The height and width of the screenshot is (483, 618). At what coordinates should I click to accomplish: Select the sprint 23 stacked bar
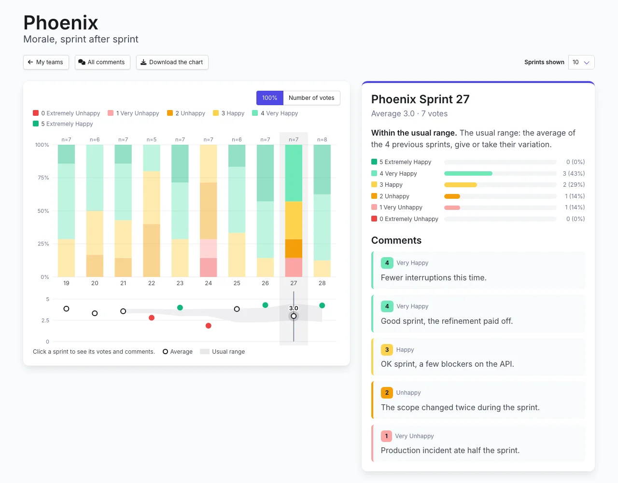pos(180,211)
